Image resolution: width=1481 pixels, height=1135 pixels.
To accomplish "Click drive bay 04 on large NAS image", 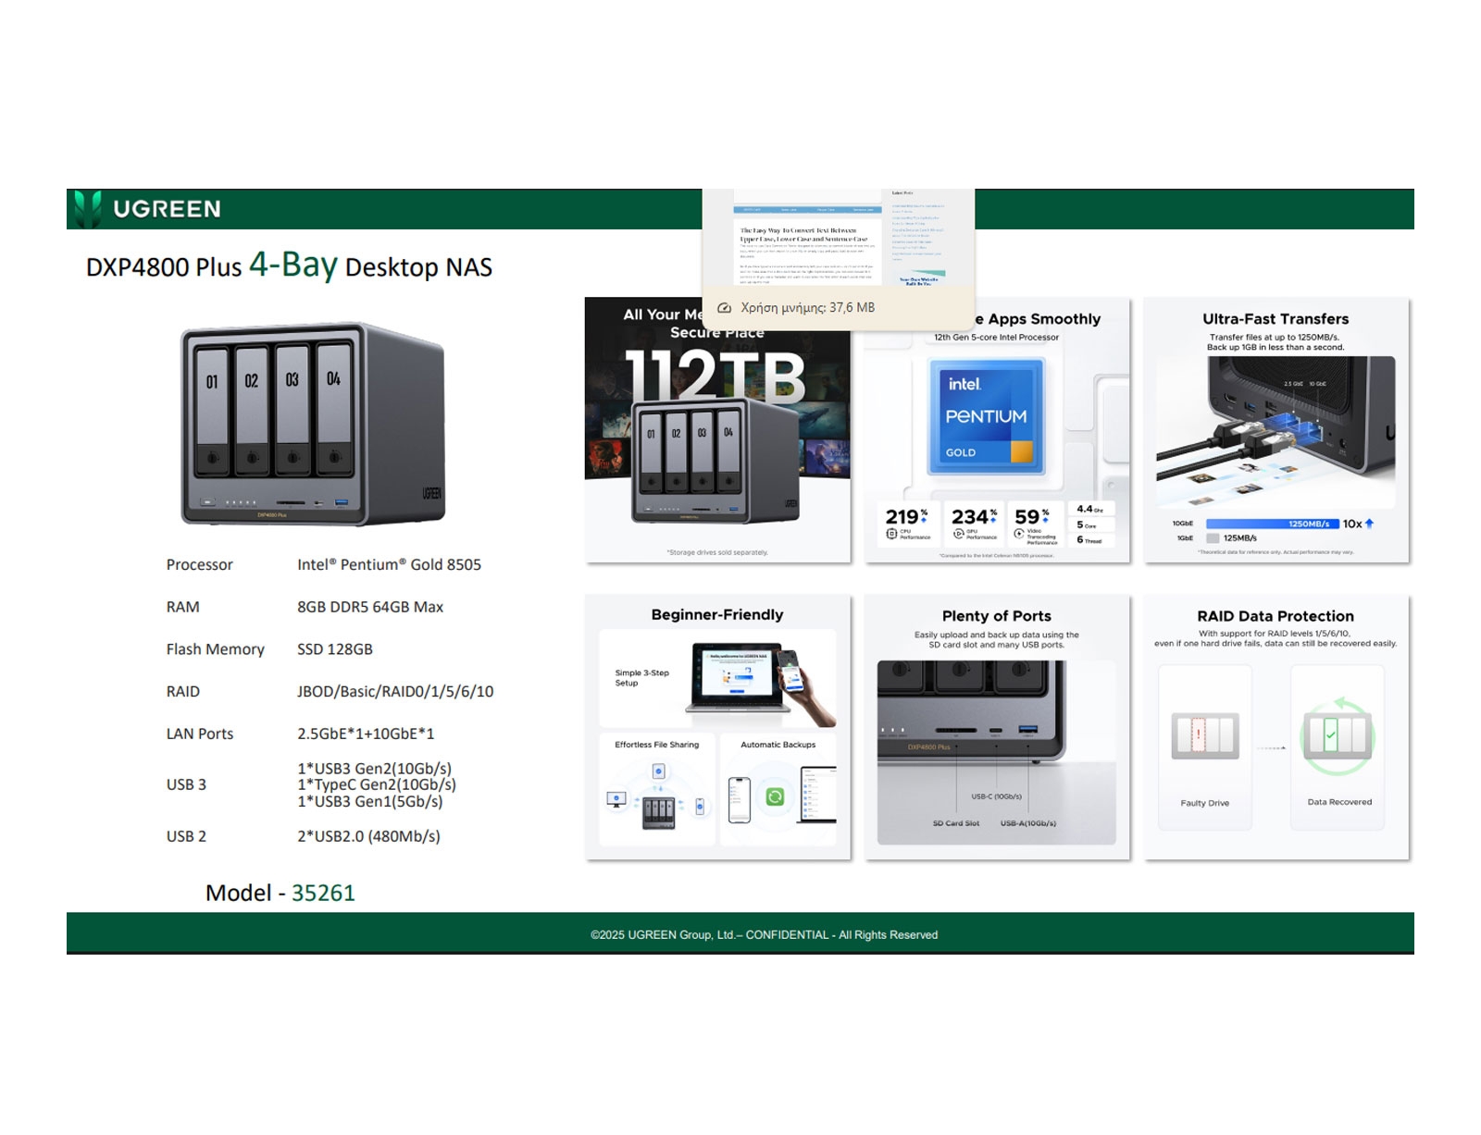I will 334,405.
